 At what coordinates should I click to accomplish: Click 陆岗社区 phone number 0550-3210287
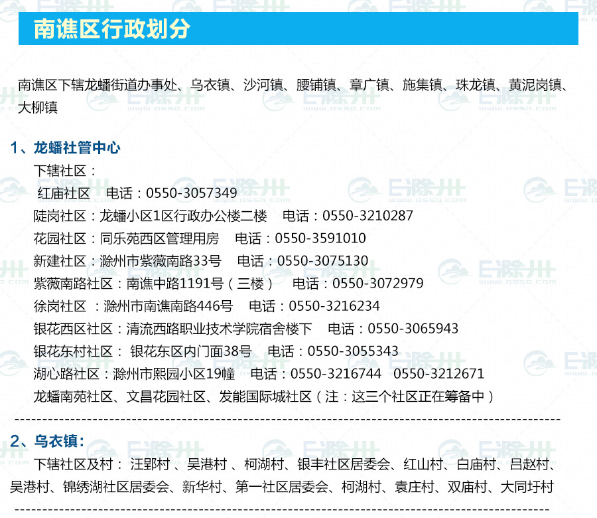[x=367, y=216]
